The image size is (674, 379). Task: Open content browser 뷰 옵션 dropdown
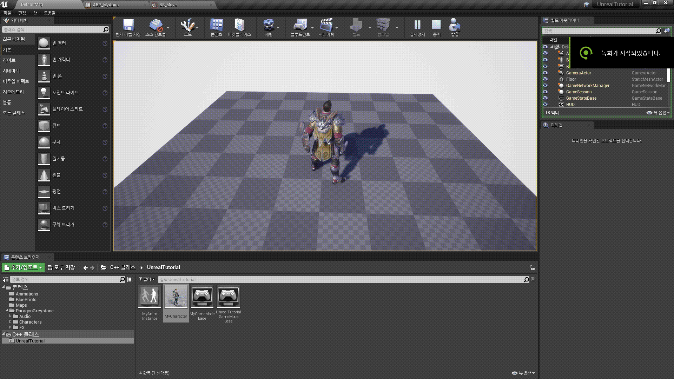[523, 373]
